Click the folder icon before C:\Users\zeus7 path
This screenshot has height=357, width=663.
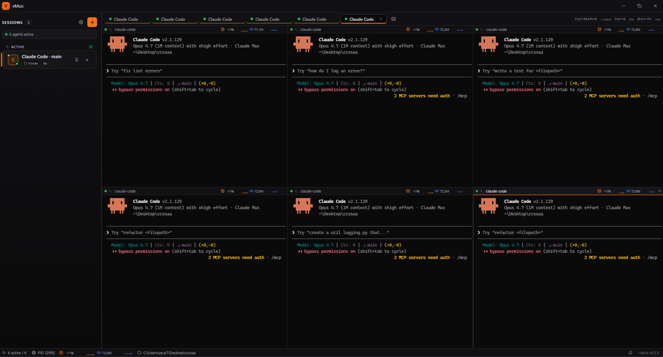(x=139, y=353)
